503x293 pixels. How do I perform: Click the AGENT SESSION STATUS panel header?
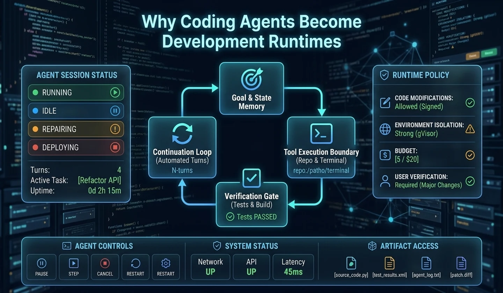[x=77, y=75]
